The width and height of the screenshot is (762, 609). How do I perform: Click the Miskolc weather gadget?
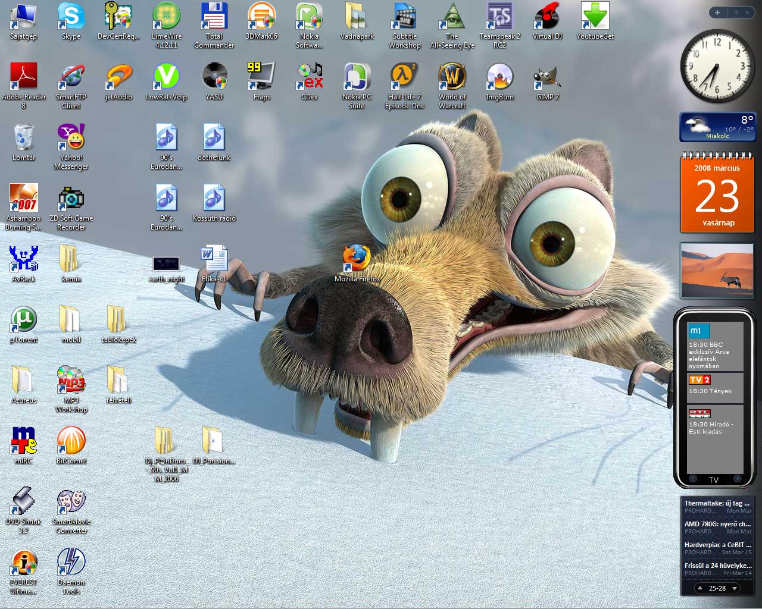tap(717, 127)
